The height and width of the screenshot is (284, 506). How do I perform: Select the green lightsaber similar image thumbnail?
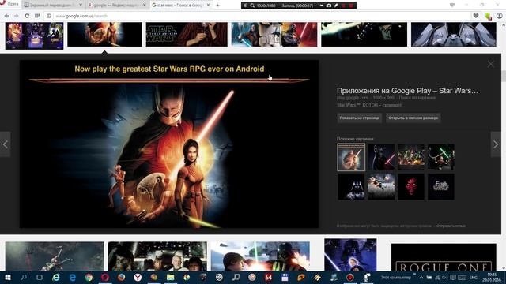coord(441,157)
